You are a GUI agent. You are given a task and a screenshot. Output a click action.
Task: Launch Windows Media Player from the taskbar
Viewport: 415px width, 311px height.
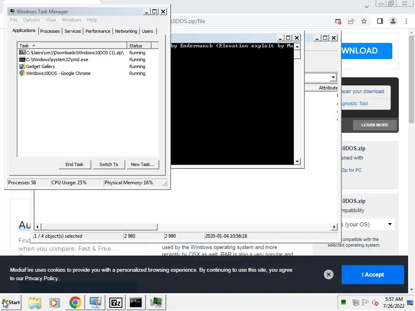(55, 302)
